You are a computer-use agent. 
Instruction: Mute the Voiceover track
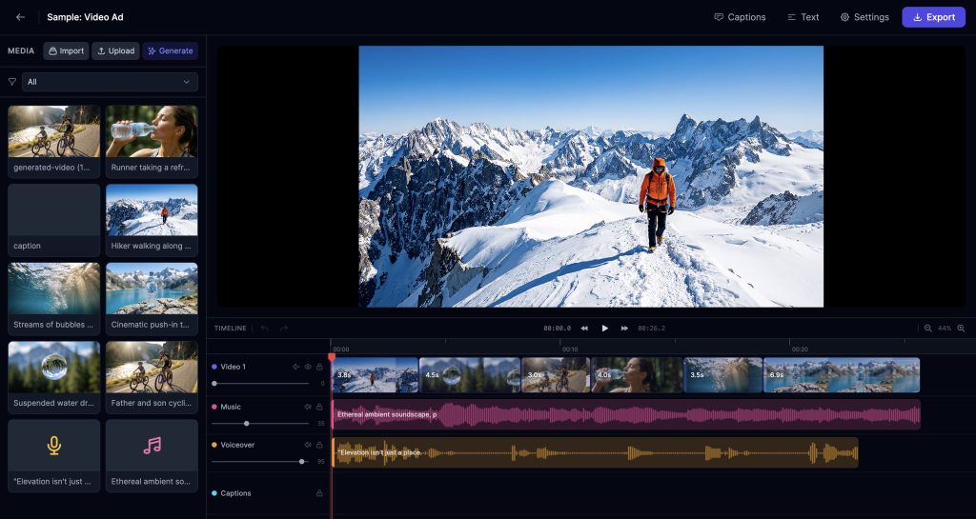(308, 445)
